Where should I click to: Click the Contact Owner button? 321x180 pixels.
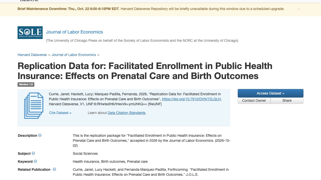254,100
